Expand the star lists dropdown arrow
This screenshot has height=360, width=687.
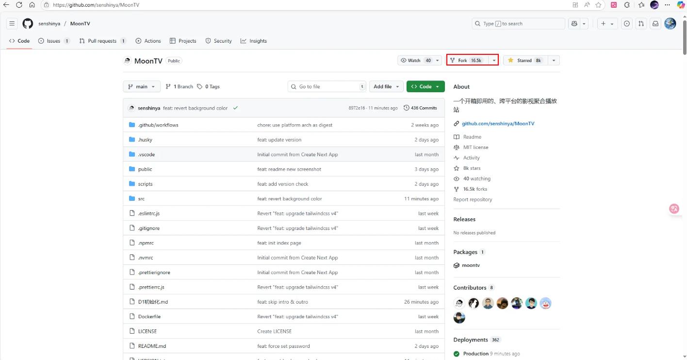pyautogui.click(x=554, y=60)
